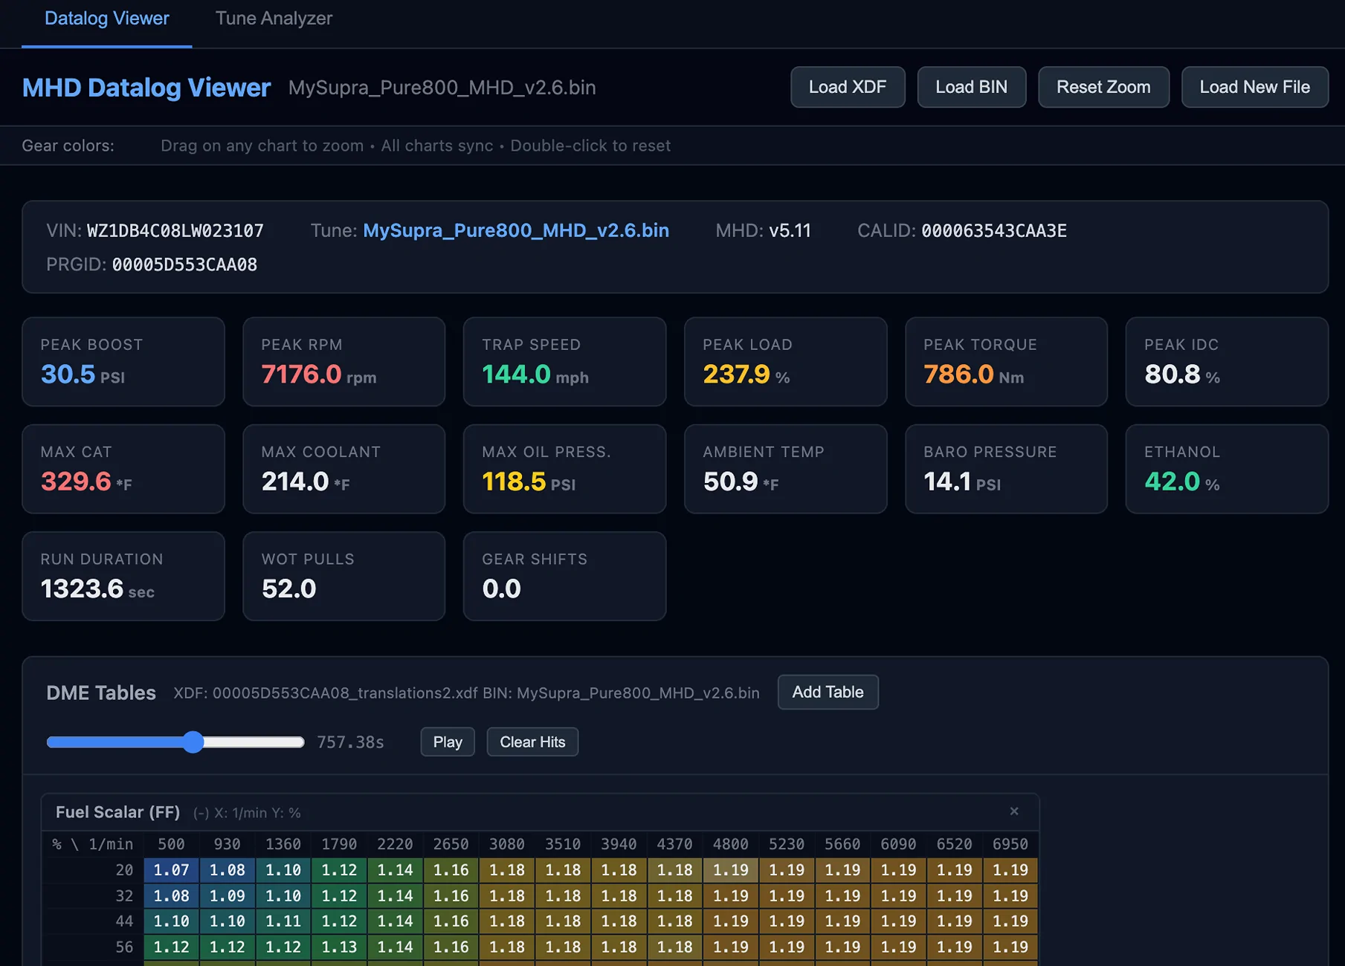The height and width of the screenshot is (966, 1345).
Task: Click the Max Cat 329.6 °F value
Action: point(86,482)
